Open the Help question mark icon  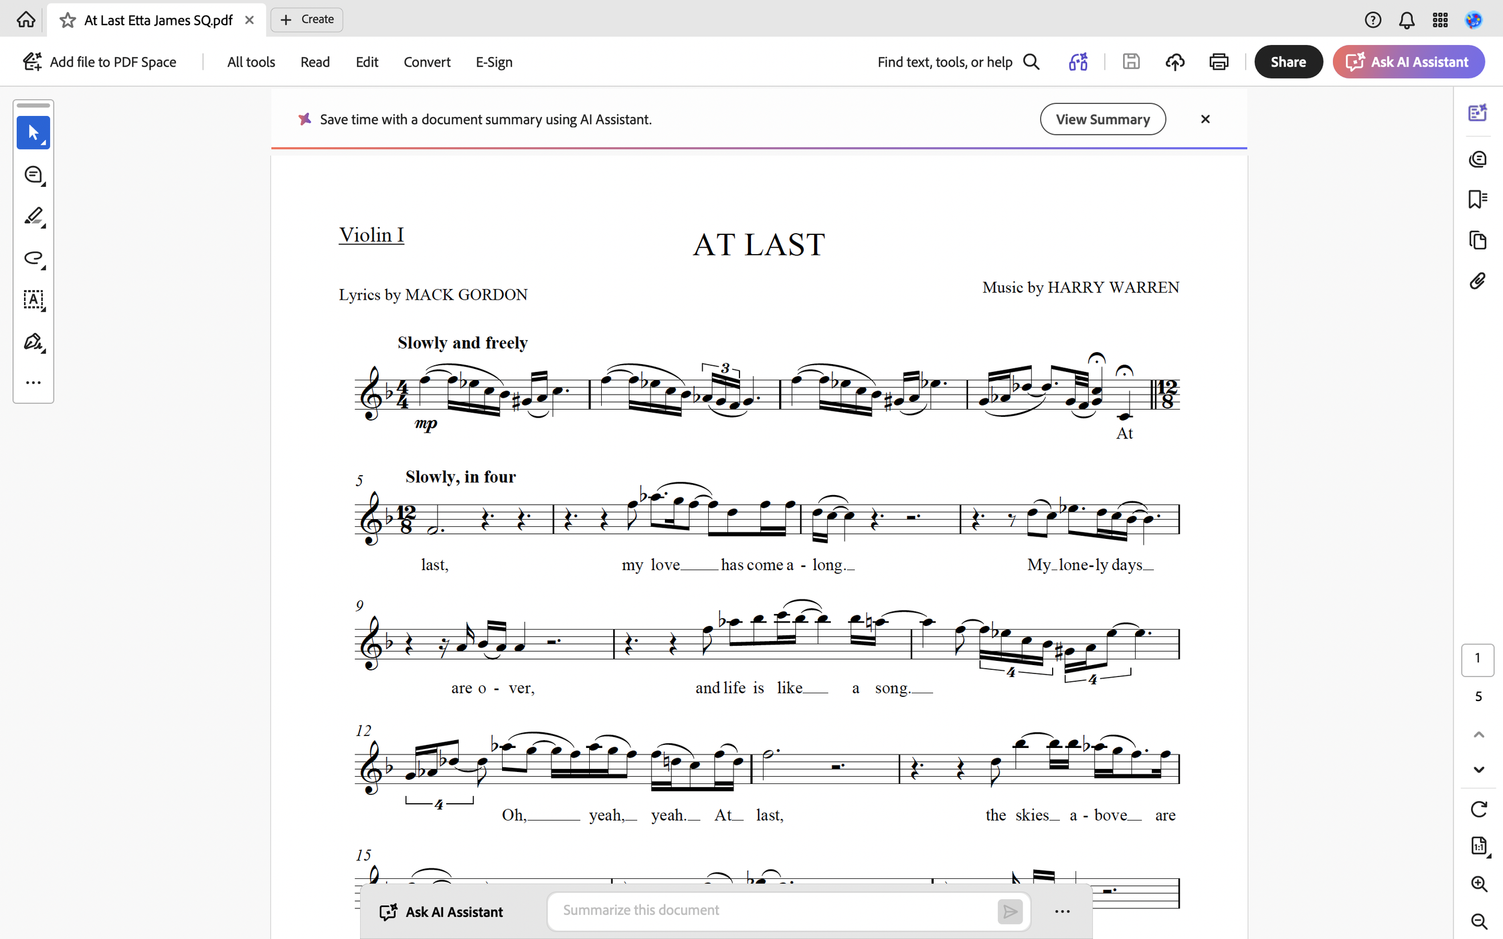(x=1373, y=20)
